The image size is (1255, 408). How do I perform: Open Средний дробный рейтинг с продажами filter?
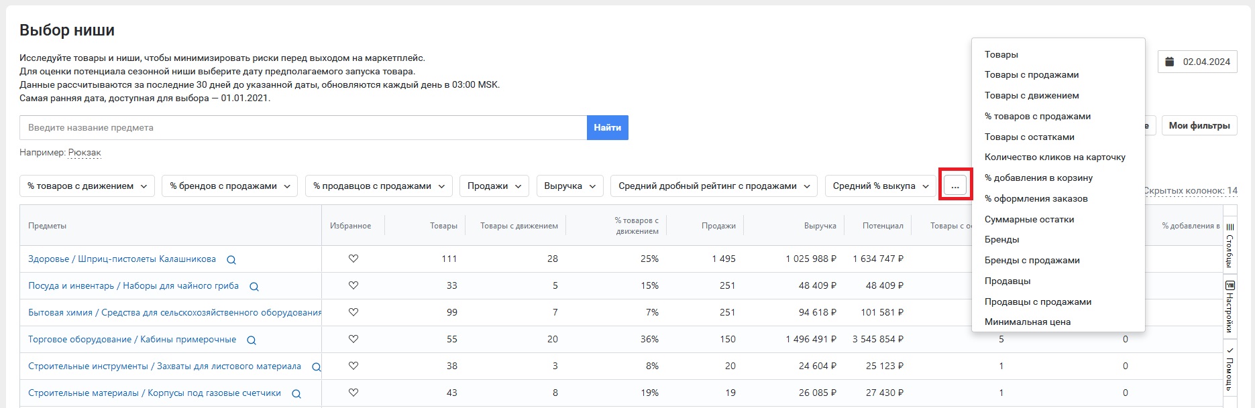point(714,186)
